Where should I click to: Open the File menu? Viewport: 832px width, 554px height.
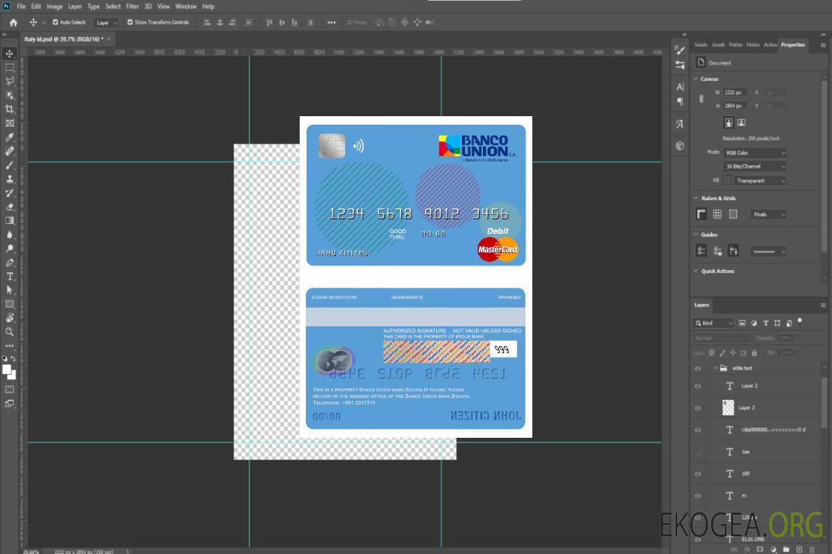21,6
